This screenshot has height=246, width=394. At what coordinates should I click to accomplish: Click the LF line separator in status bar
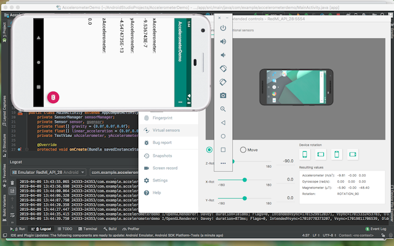[x=316, y=235]
